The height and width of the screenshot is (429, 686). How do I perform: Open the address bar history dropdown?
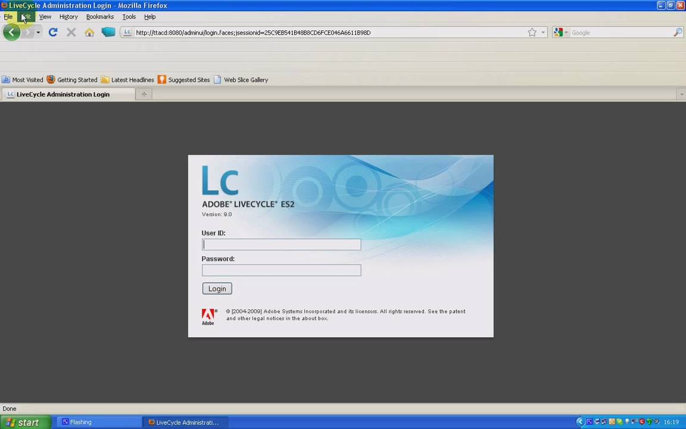tap(543, 32)
